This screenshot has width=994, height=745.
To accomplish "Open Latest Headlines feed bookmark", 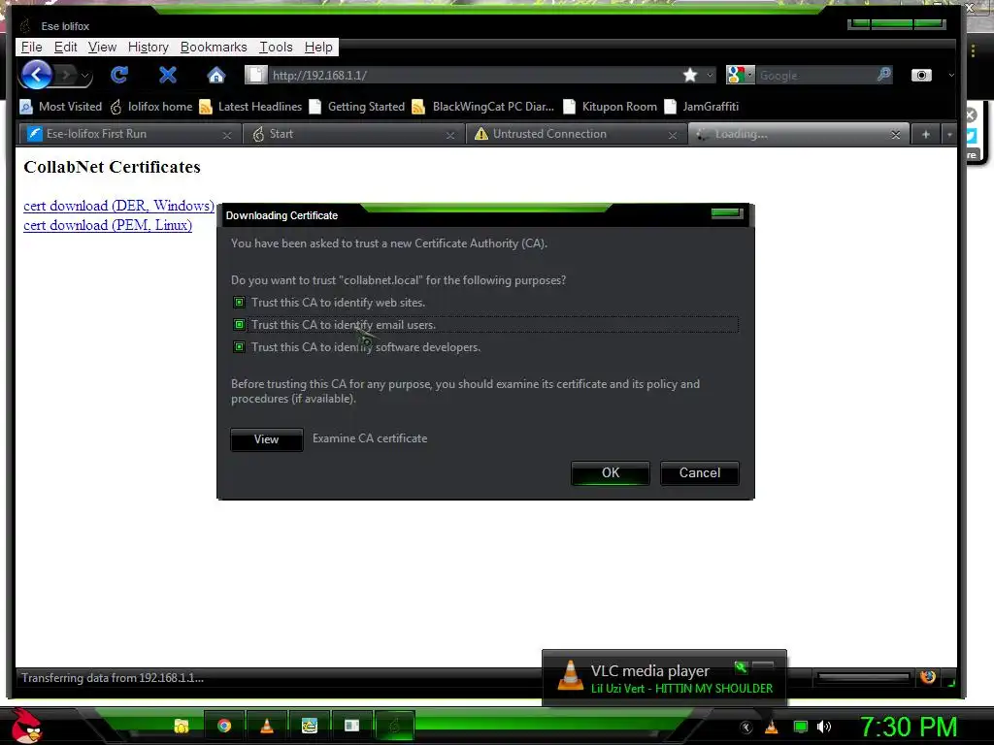I will (250, 107).
